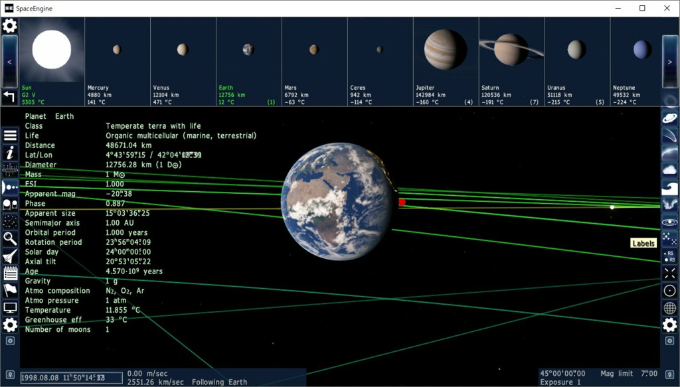Viewport: 680px width, 387px height.
Task: Click the gear icon above the Sun thumbnail
Action: [9, 26]
